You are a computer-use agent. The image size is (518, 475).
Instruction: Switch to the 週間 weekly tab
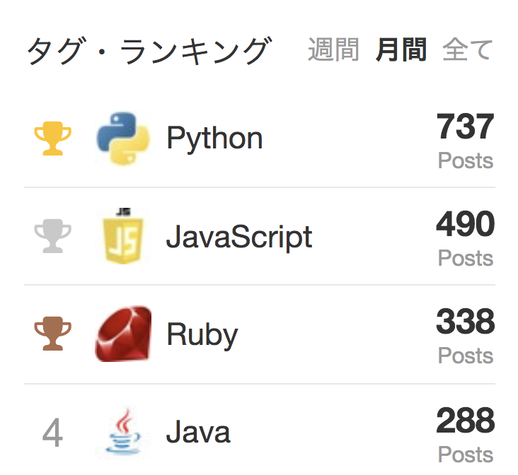333,49
